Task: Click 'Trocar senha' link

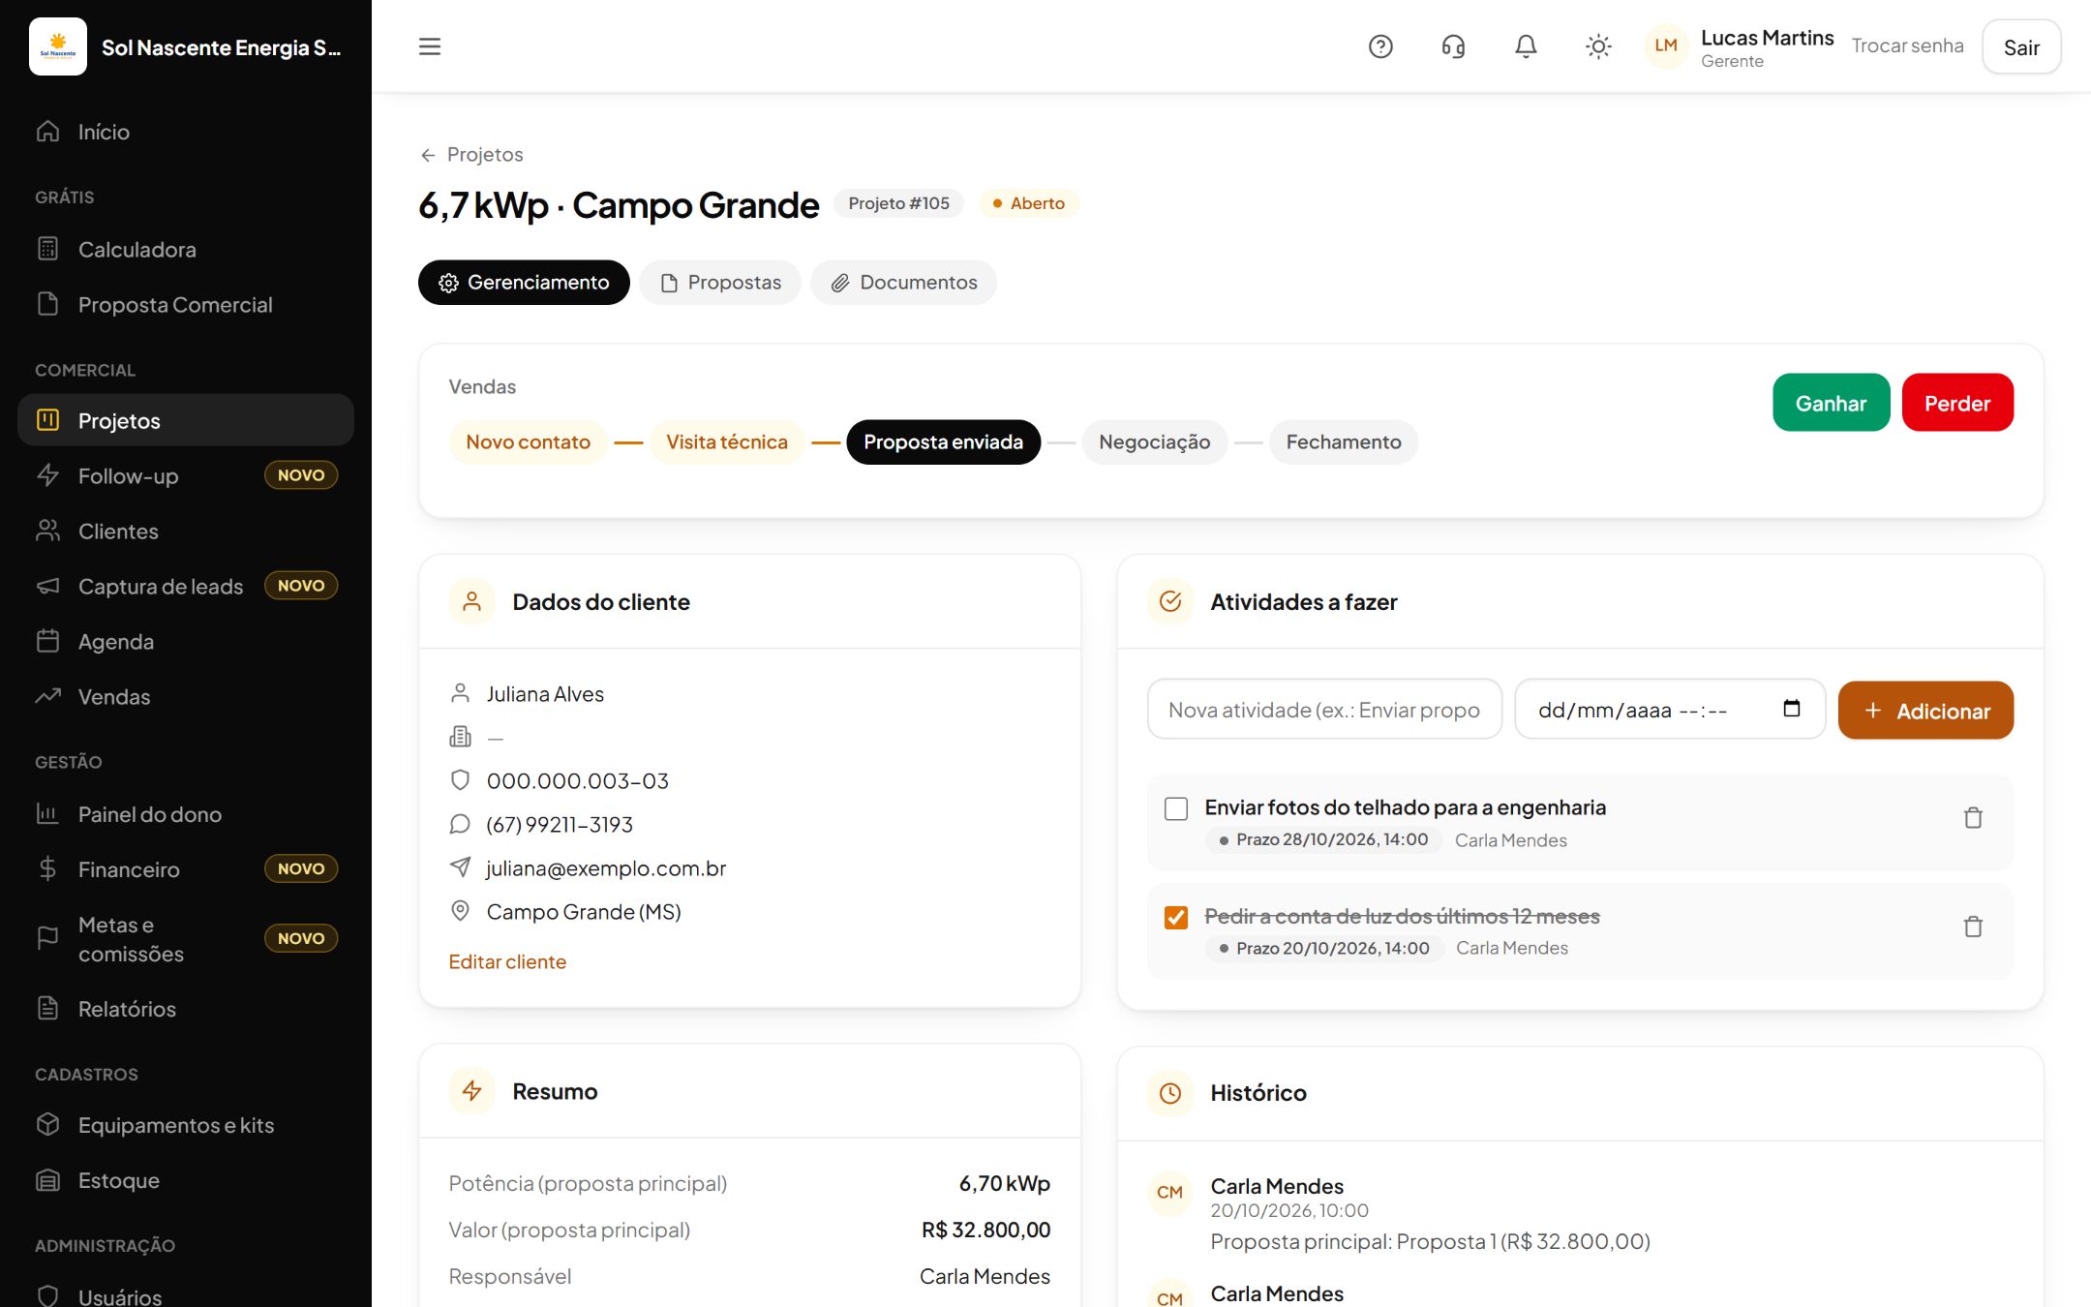Action: coord(1907,46)
